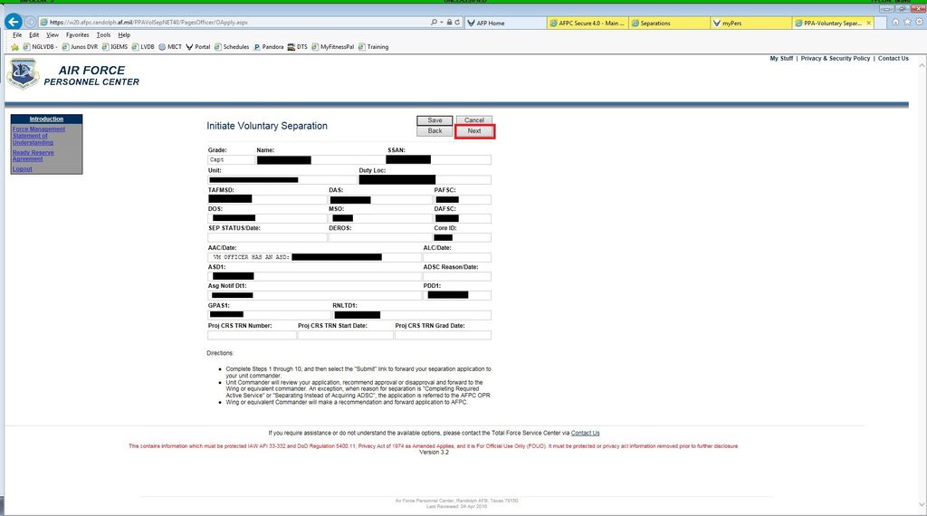Click the Next button
This screenshot has width=927, height=516.
(474, 131)
